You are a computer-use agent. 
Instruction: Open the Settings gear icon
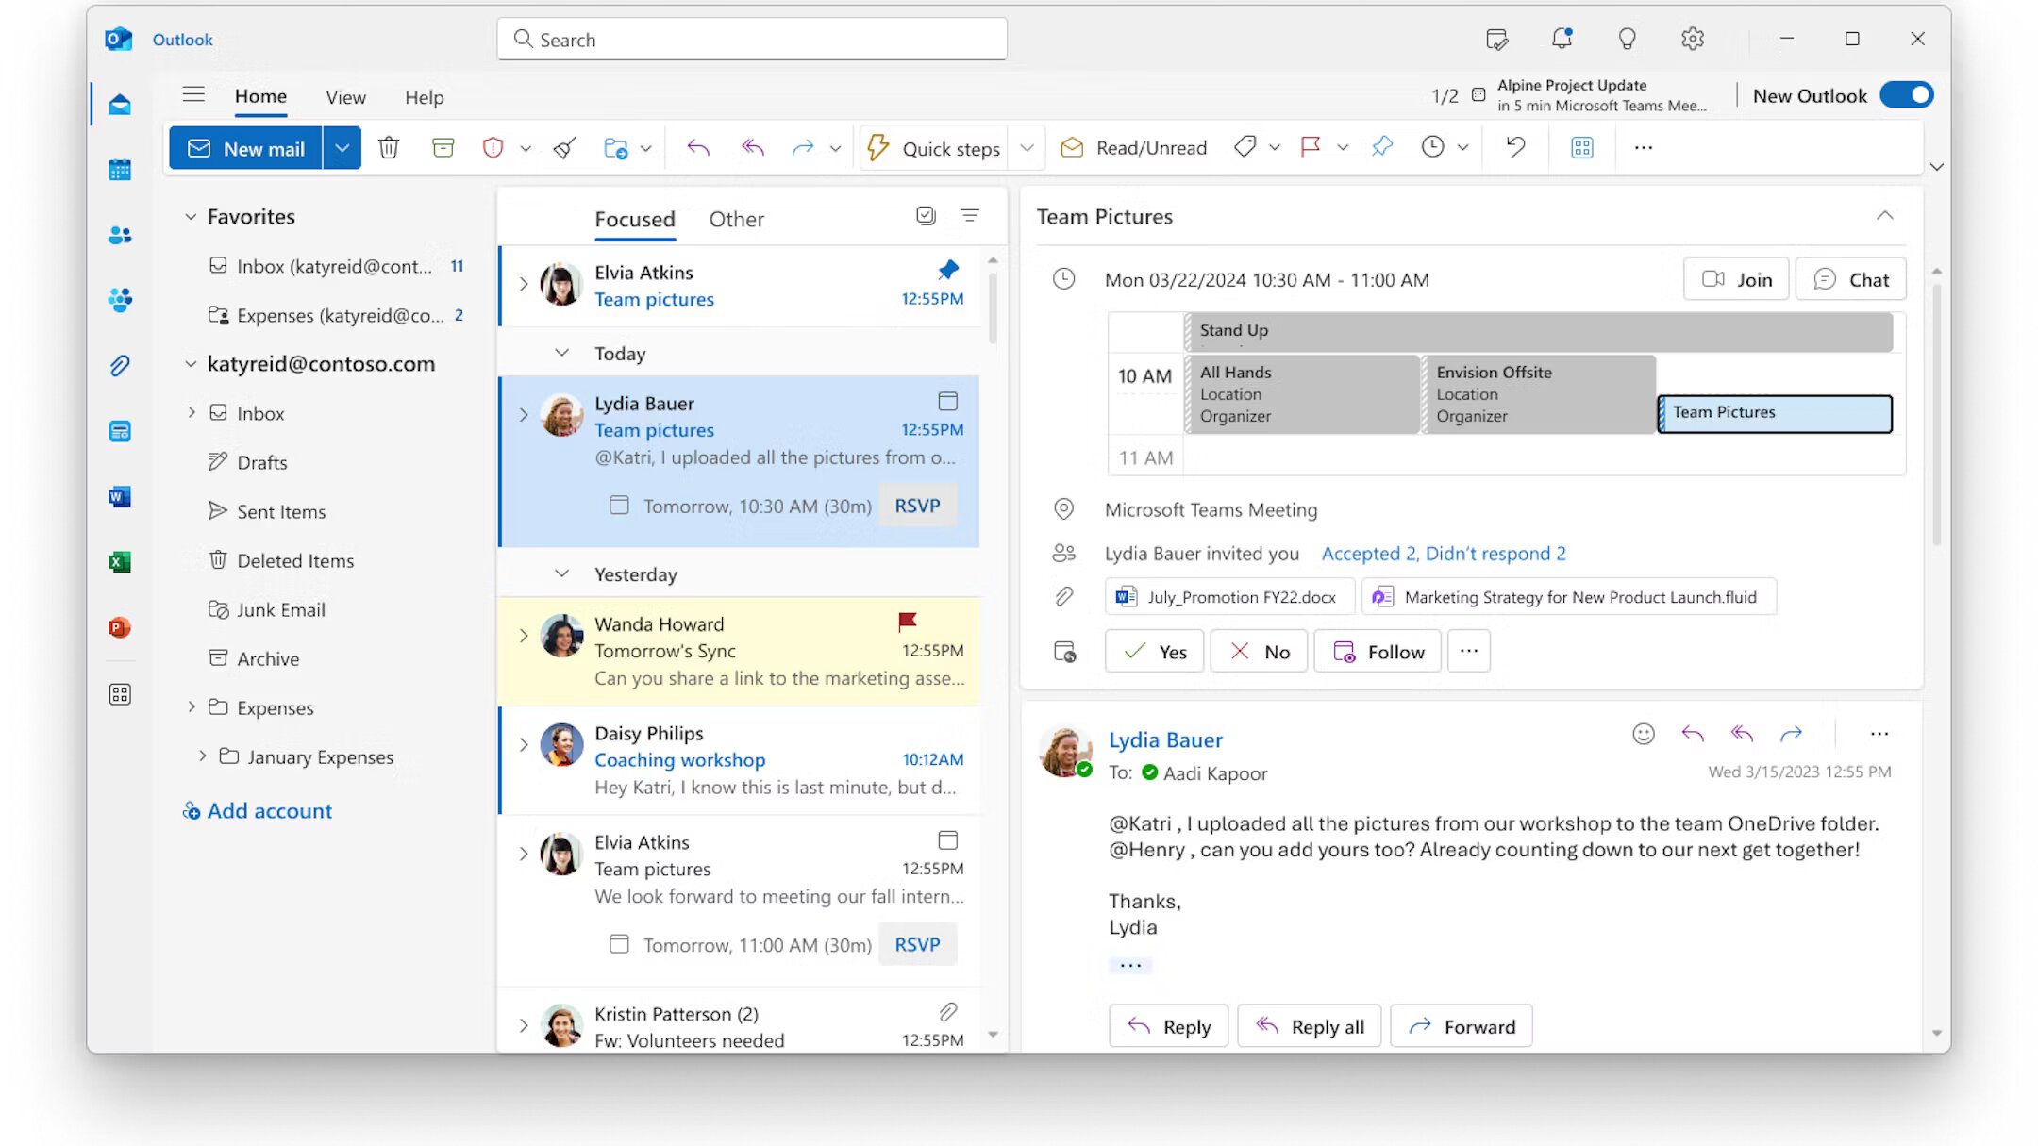(1693, 39)
